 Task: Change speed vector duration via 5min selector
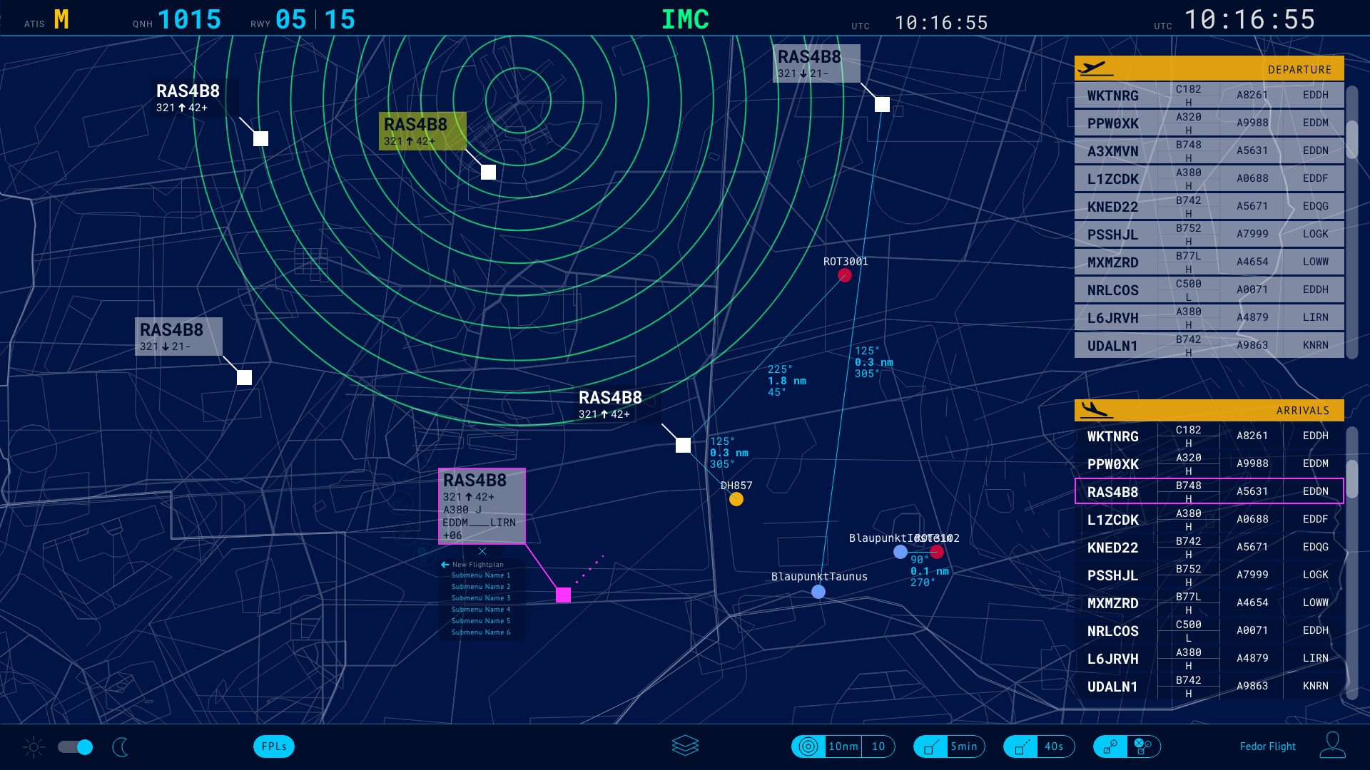pos(965,746)
